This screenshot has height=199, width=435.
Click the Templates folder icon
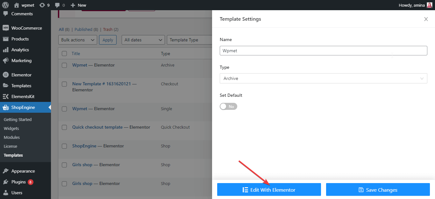coord(6,86)
